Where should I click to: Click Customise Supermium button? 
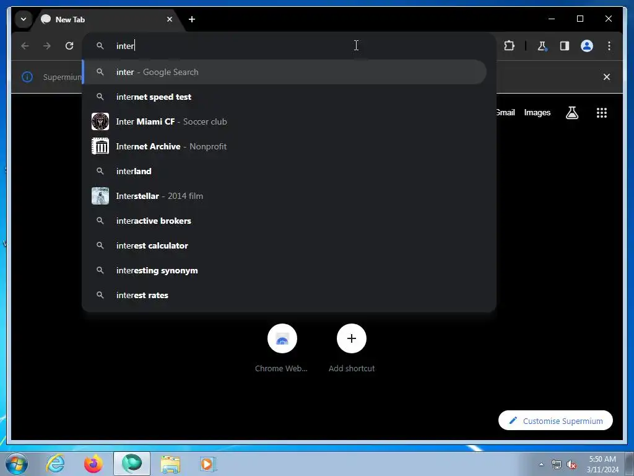click(555, 421)
